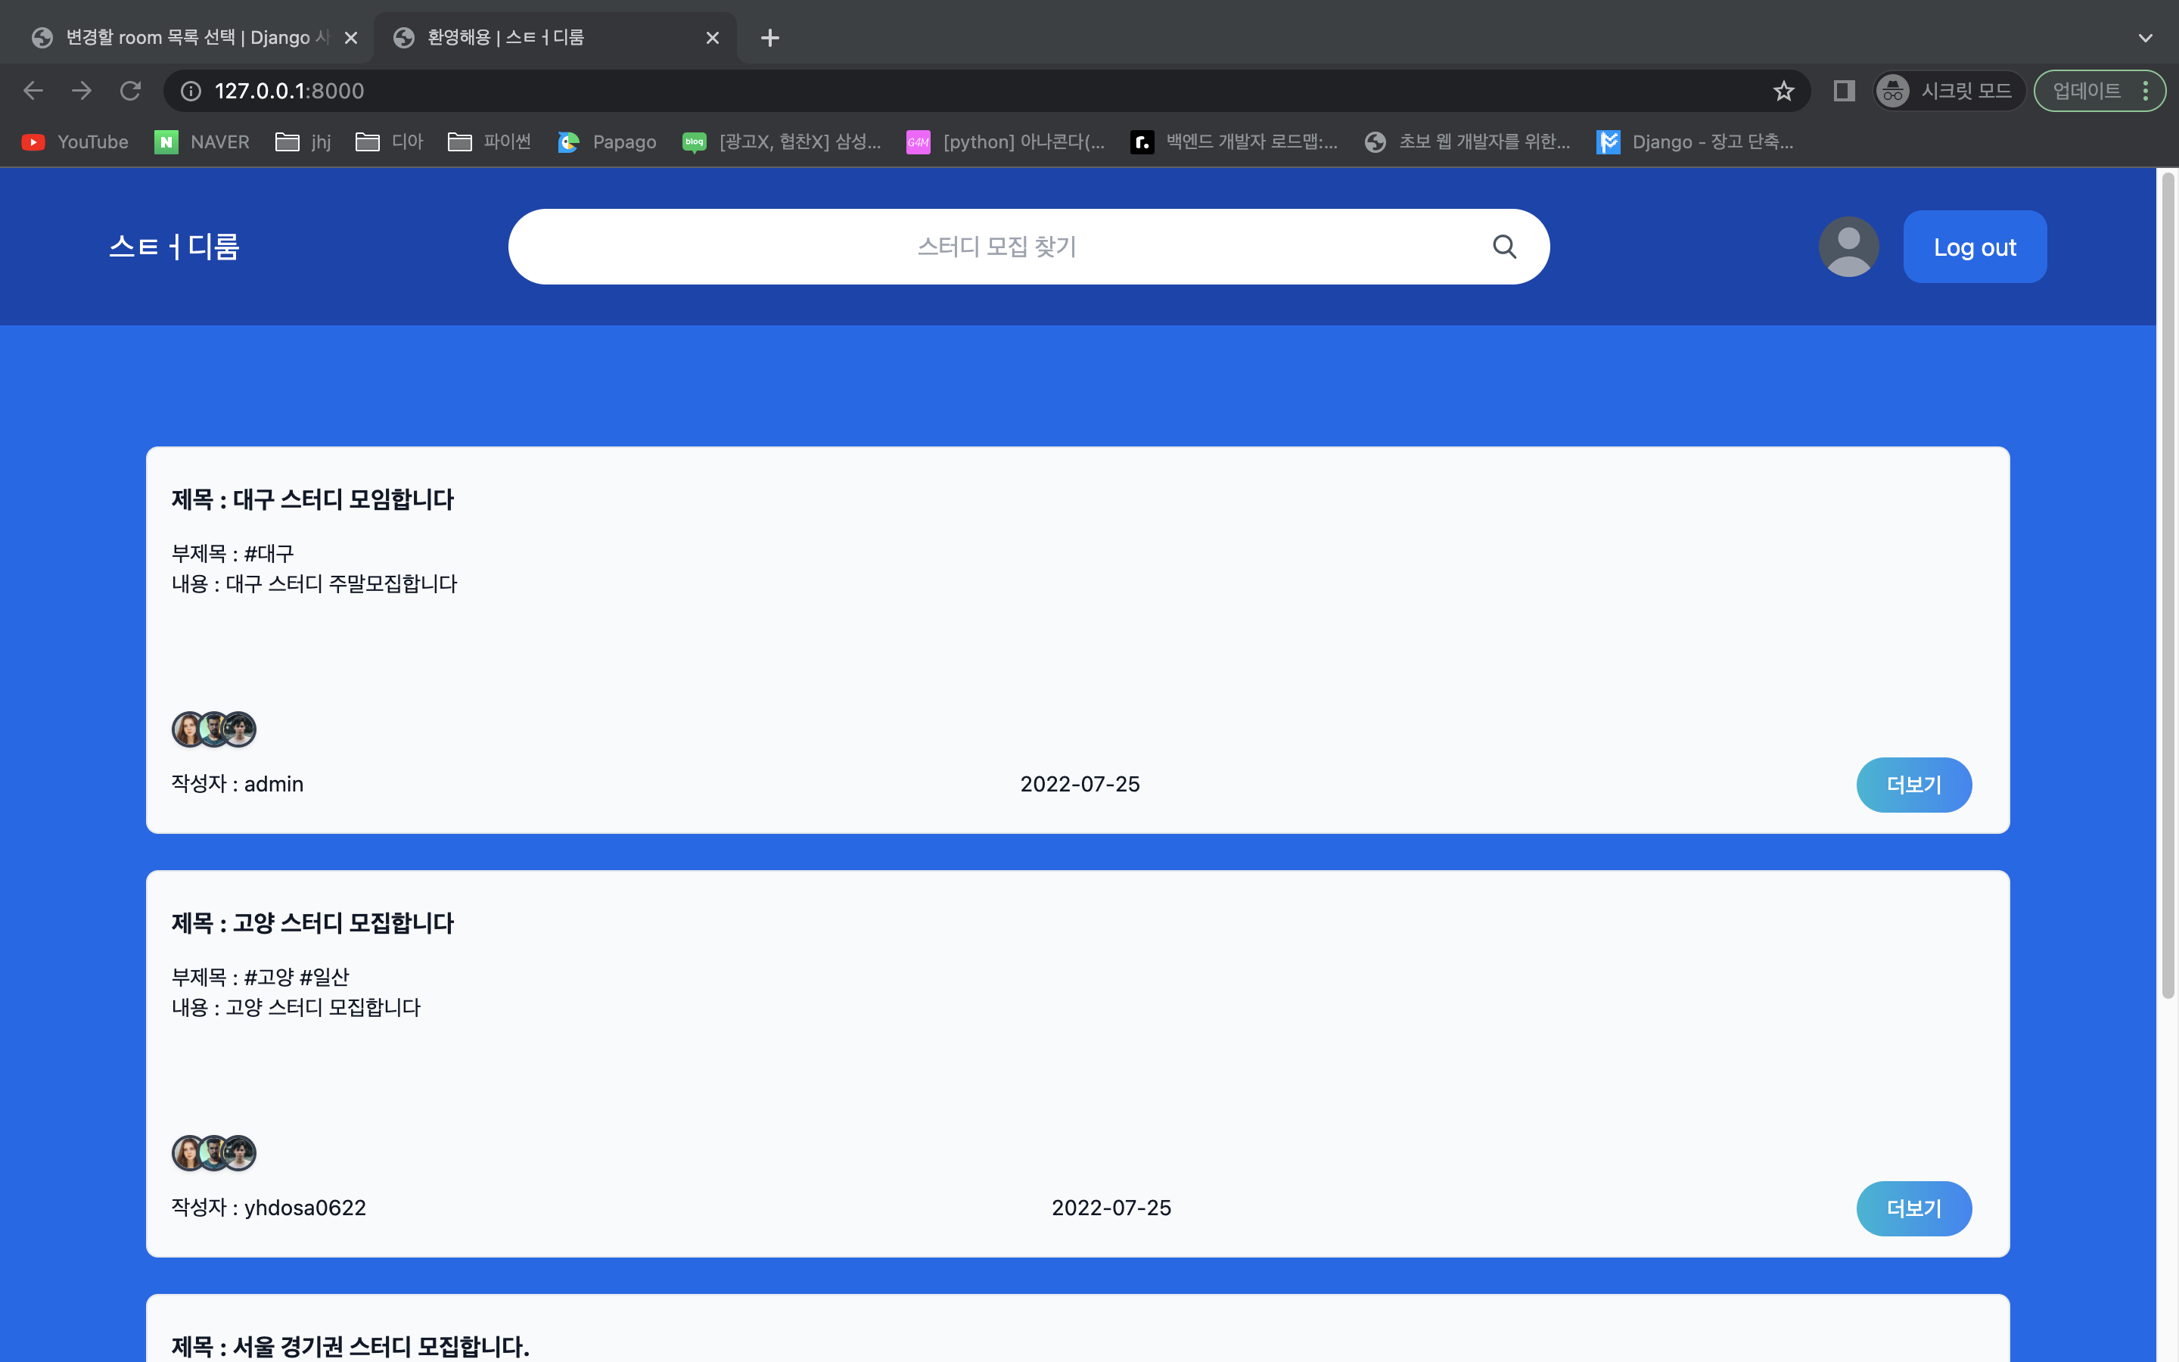The width and height of the screenshot is (2179, 1362).
Task: Click the Log out button
Action: [x=1975, y=247]
